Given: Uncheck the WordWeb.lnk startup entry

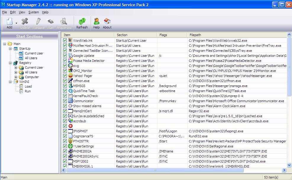Looking at the screenshot, I should point(64,40).
